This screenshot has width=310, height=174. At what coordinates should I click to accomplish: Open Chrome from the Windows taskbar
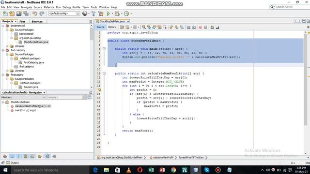(x=173, y=170)
